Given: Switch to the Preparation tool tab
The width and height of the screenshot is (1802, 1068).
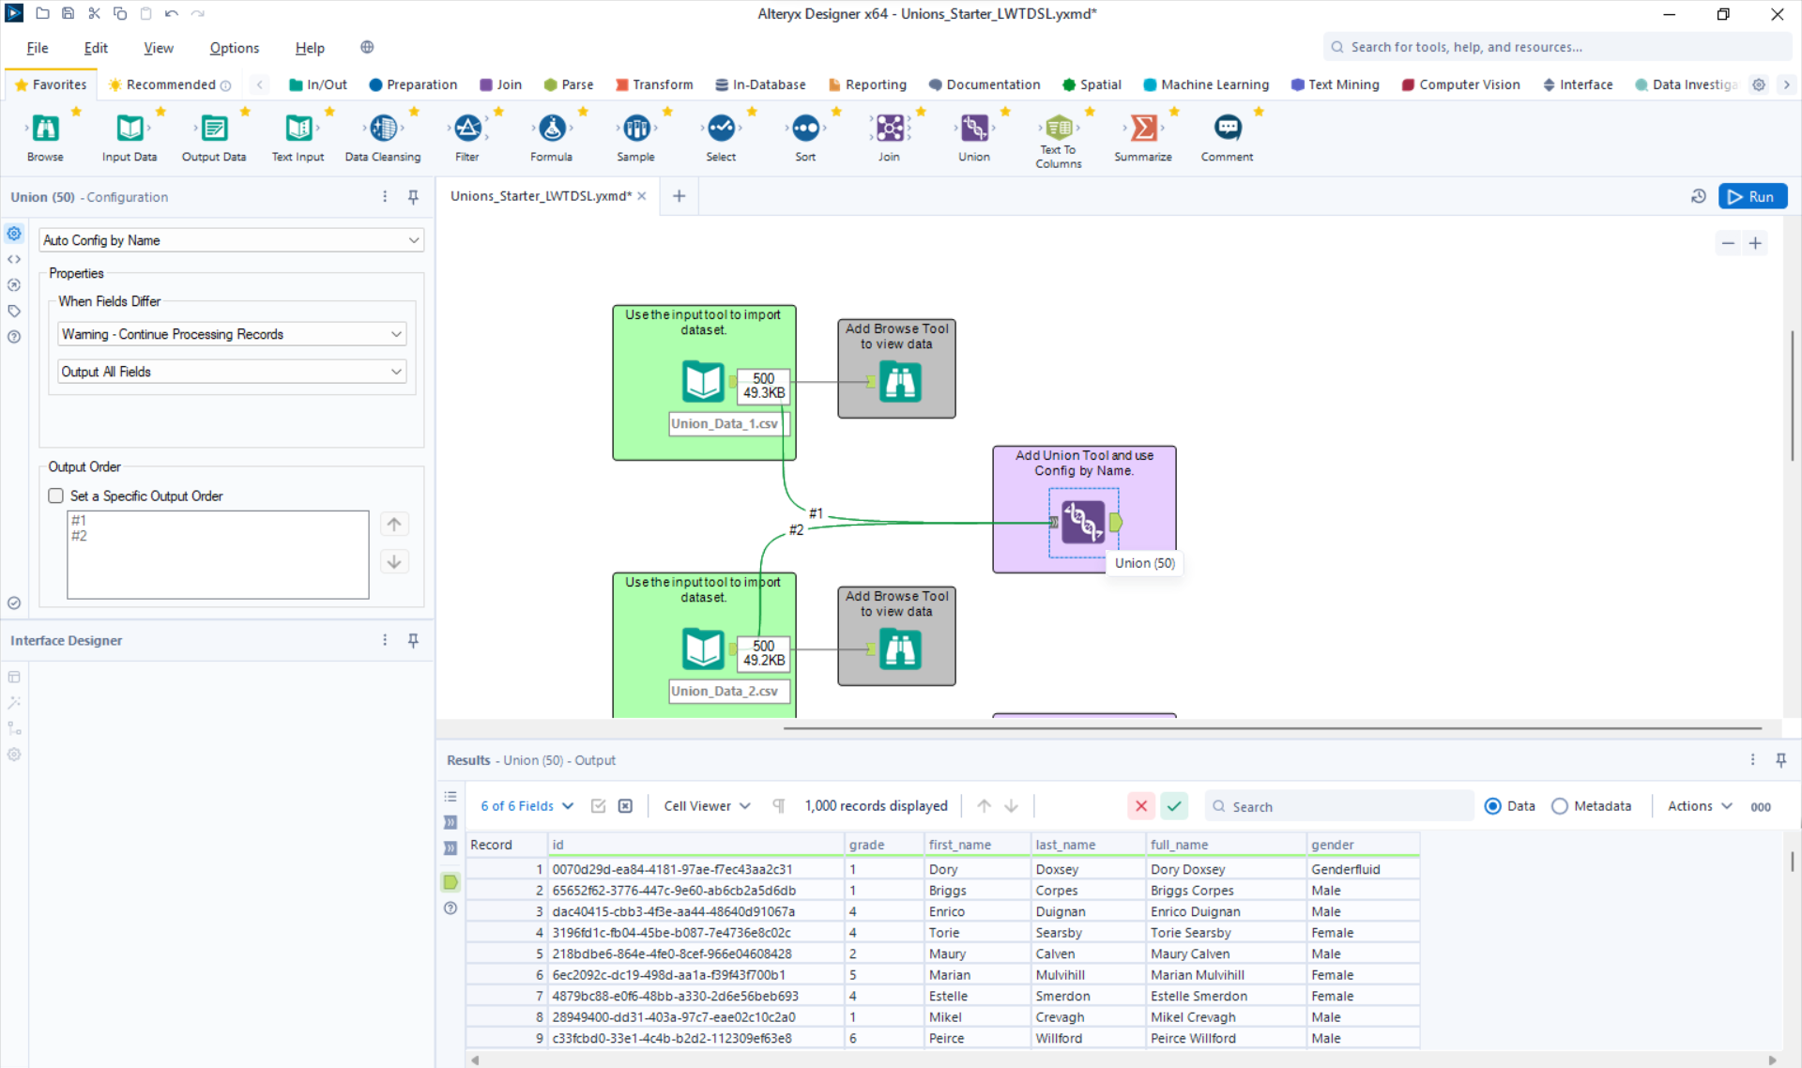Looking at the screenshot, I should coord(413,84).
